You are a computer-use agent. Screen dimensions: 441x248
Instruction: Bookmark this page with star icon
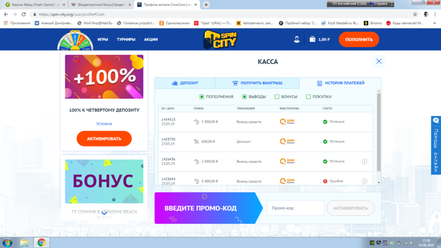(415, 14)
